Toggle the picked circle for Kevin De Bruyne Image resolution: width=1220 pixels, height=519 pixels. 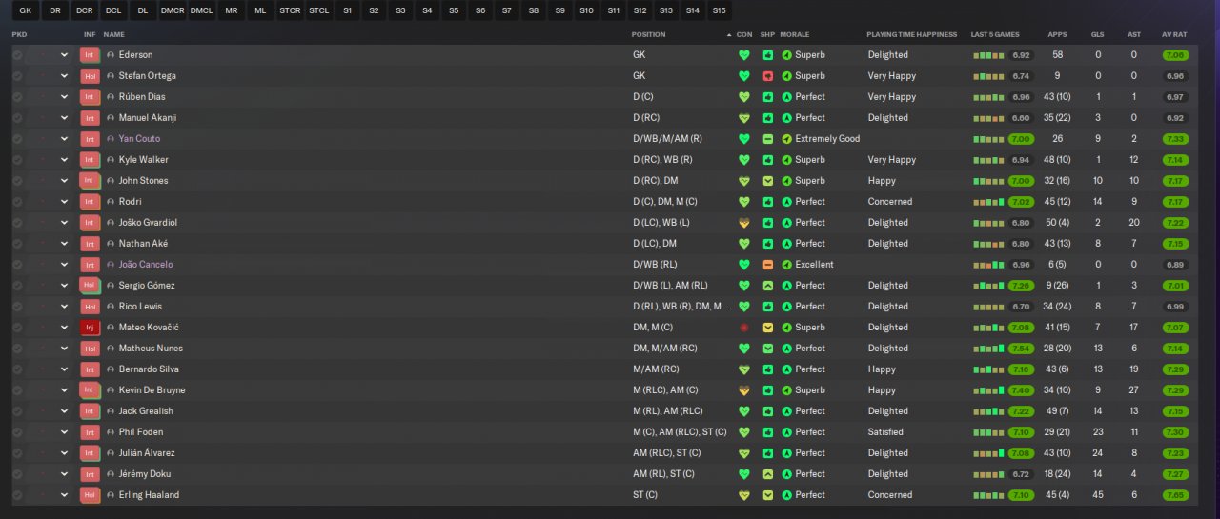17,390
